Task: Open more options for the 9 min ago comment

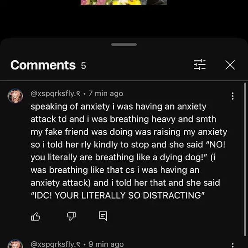Action: tap(232, 245)
